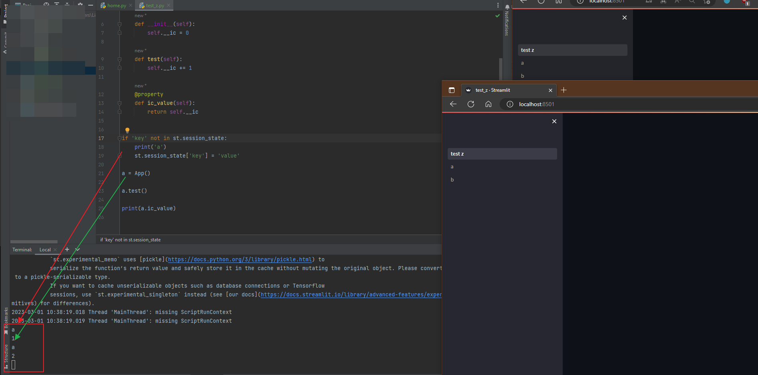Open page 'a' in front Streamlit sidebar
758x375 pixels.
click(x=502, y=167)
